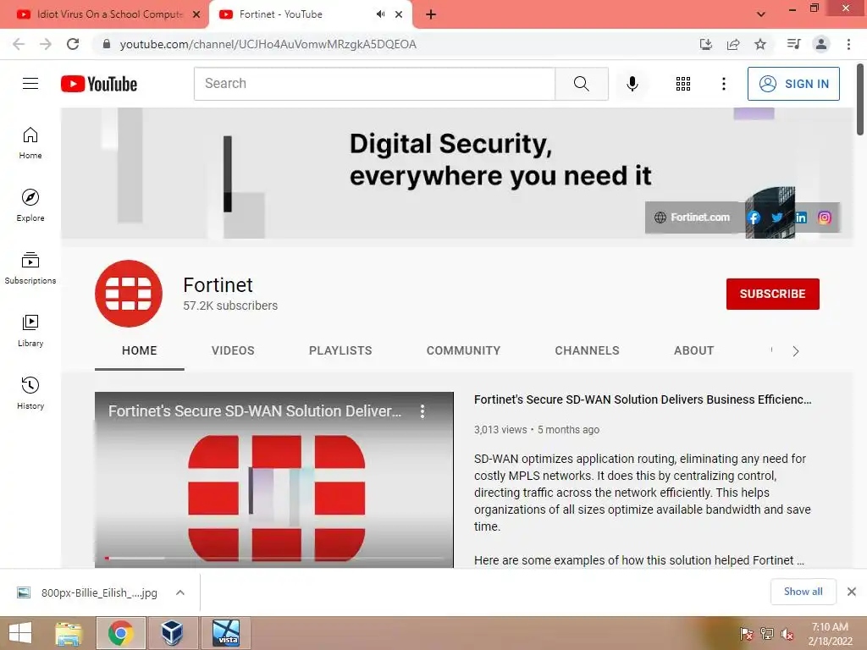This screenshot has height=650, width=867.
Task: Click the search magnifier button
Action: click(x=581, y=84)
